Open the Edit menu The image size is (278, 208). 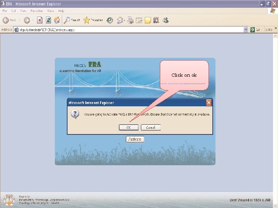(x=14, y=11)
